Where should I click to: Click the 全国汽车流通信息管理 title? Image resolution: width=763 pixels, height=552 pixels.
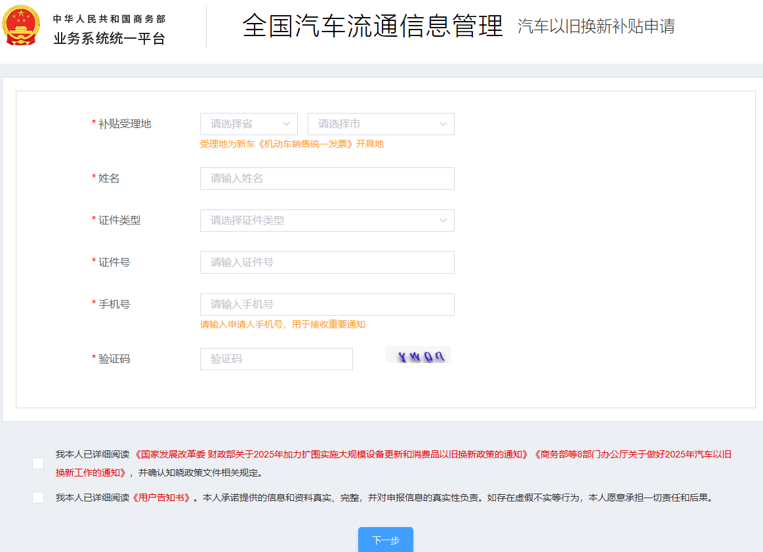[x=372, y=26]
